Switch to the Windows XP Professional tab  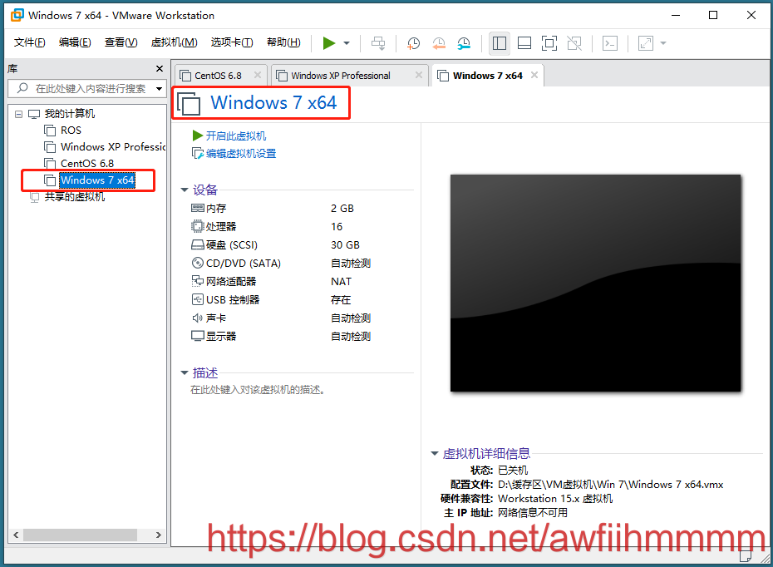341,76
